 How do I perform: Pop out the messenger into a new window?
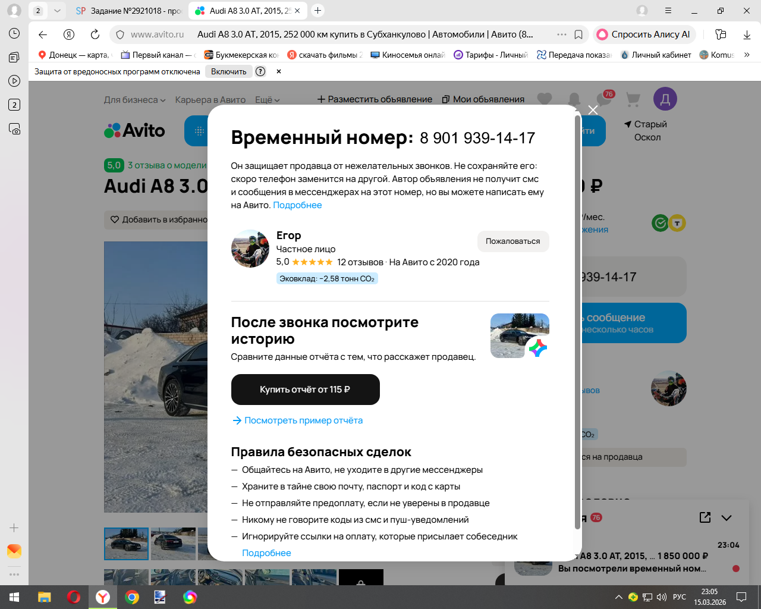click(x=705, y=517)
